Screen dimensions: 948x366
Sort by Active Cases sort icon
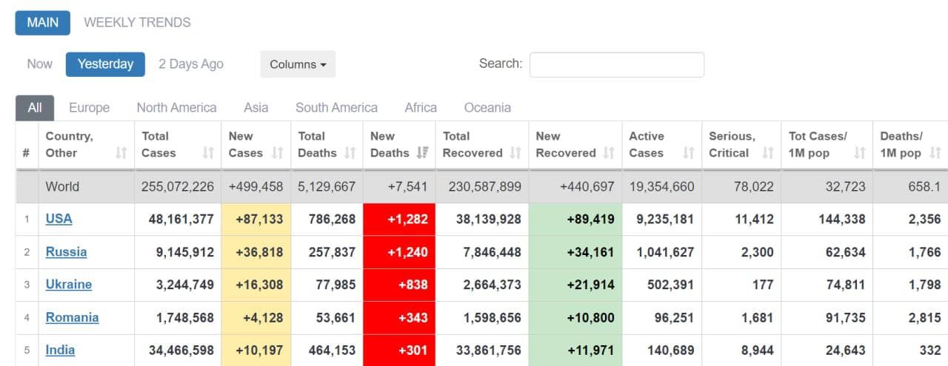pyautogui.click(x=689, y=153)
